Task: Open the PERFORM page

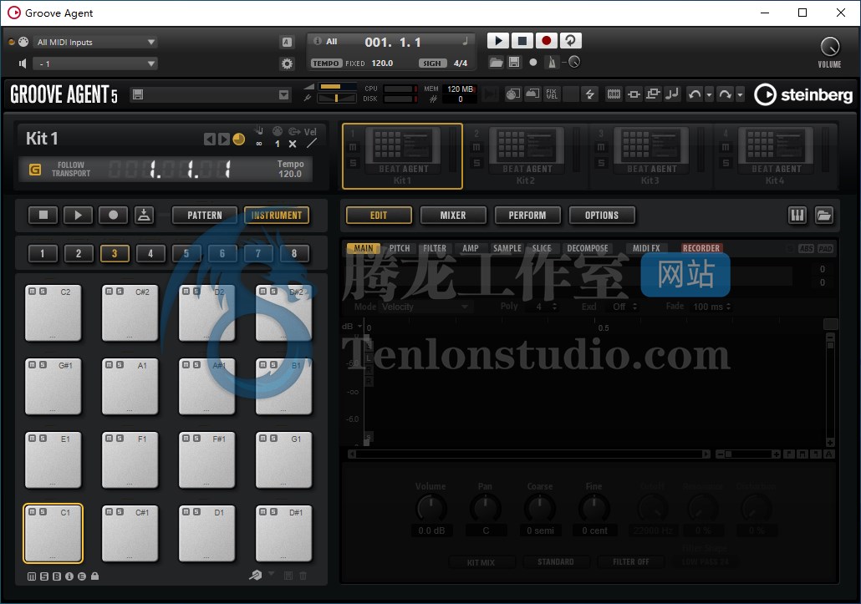Action: [x=527, y=215]
